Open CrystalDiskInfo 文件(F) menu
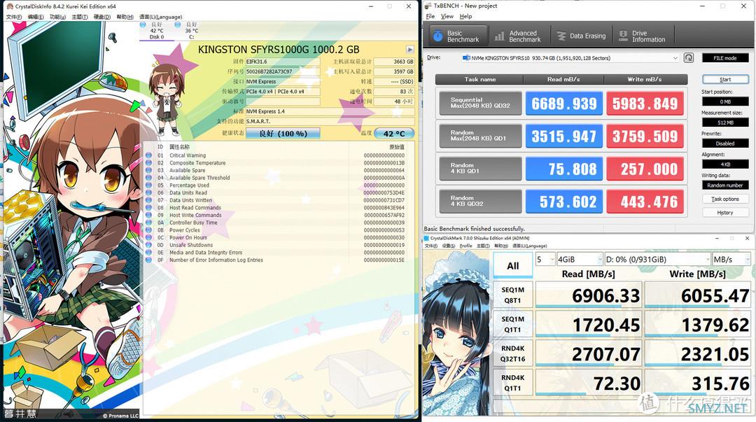The image size is (756, 422). point(13,17)
